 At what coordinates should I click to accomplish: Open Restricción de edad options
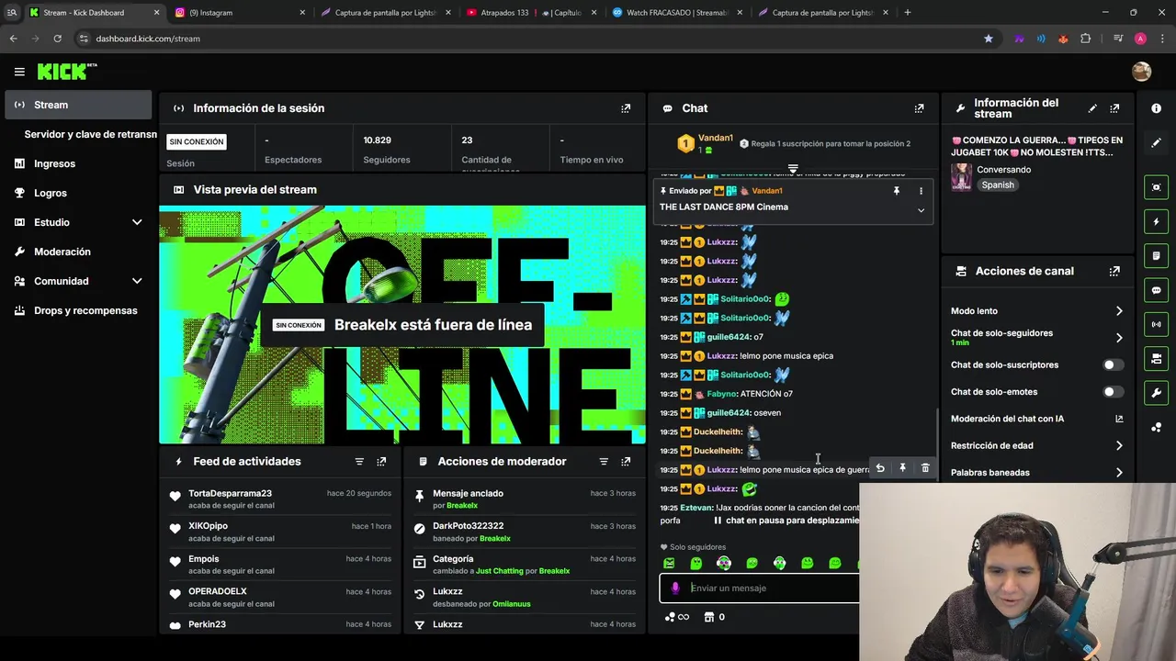(x=1037, y=446)
